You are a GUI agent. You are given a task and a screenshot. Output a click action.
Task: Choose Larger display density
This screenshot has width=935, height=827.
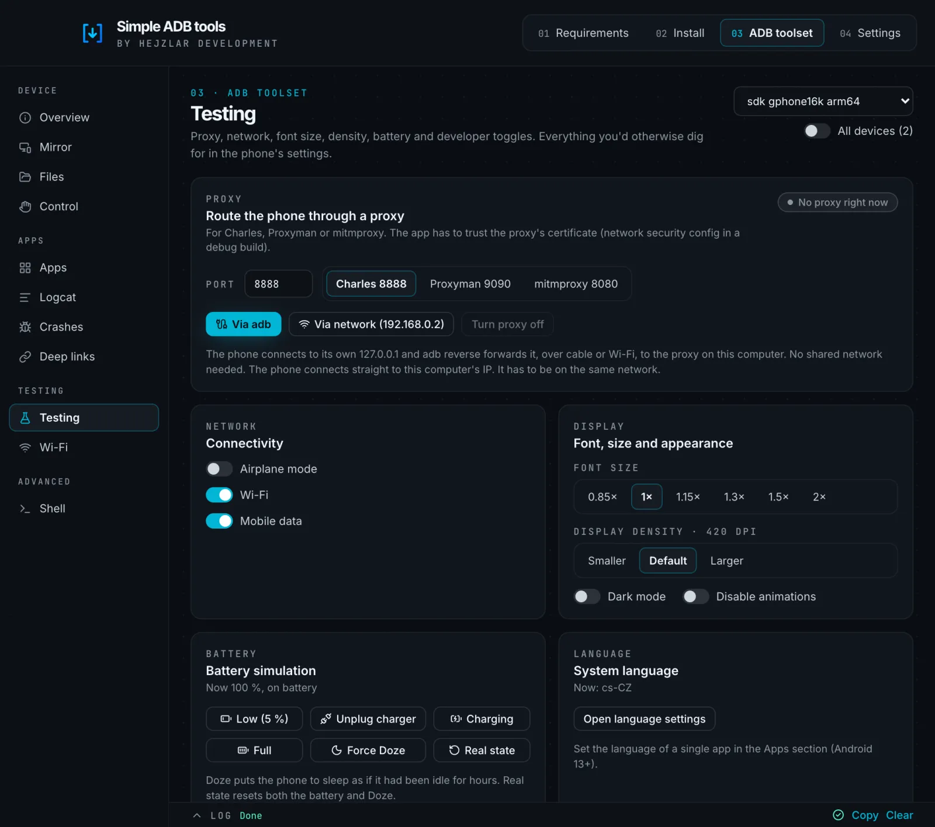click(x=726, y=561)
